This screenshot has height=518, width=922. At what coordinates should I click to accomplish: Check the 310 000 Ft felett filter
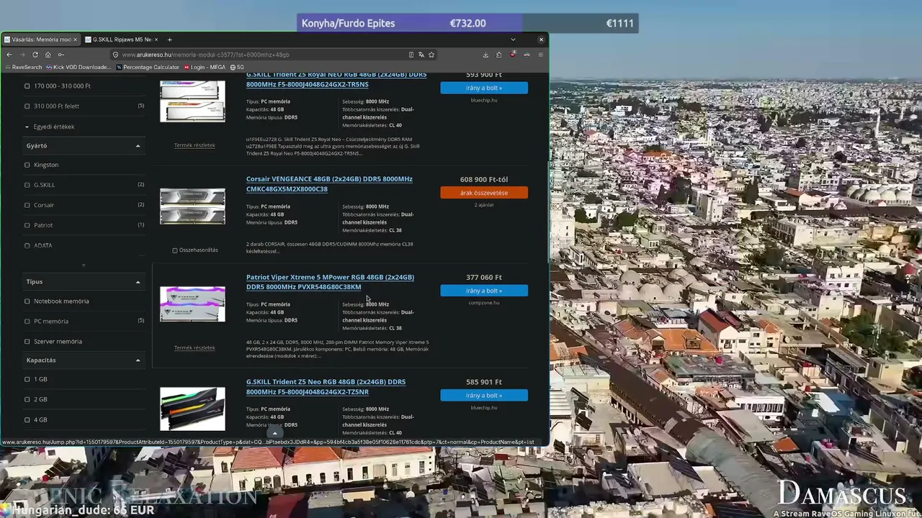point(27,106)
